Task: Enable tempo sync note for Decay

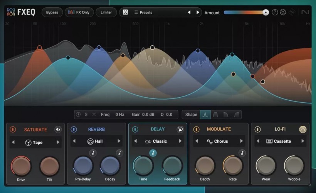Action: 119,153
